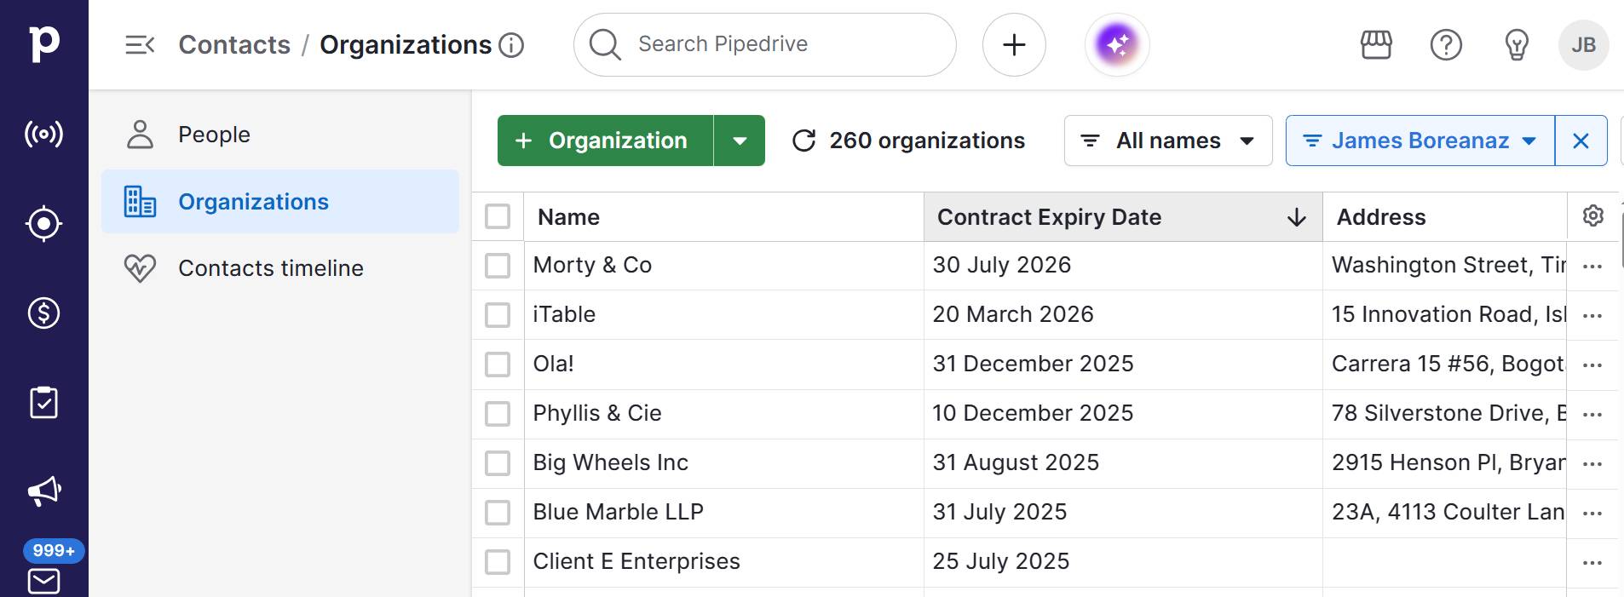
Task: Open the Contacts breadcrumb link
Action: (x=234, y=44)
